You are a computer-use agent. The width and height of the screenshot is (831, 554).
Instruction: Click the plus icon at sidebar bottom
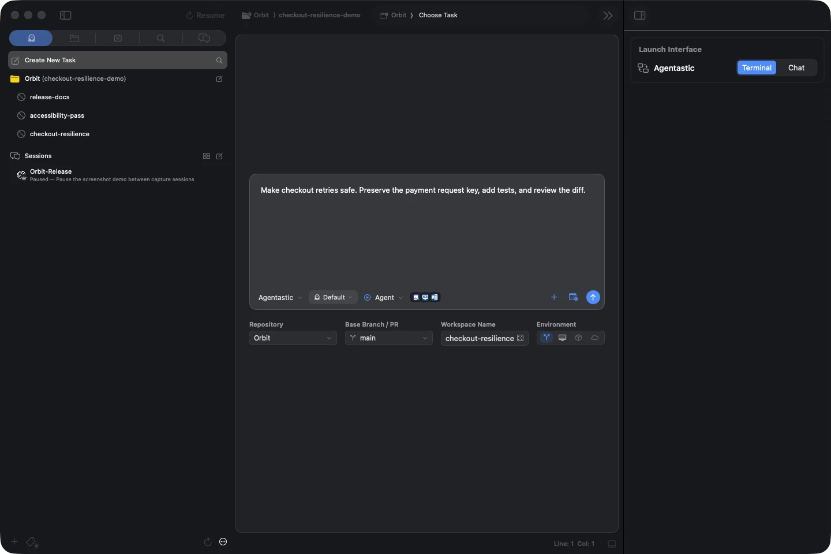[x=14, y=541]
